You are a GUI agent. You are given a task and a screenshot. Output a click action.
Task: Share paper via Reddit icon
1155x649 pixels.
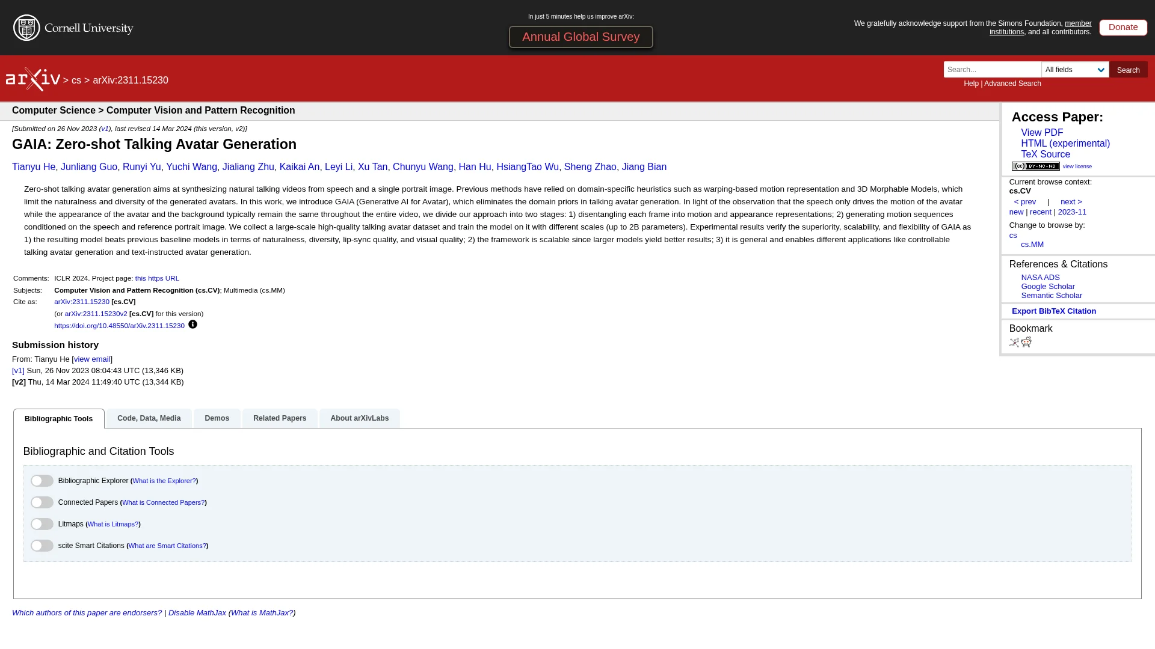(1026, 342)
